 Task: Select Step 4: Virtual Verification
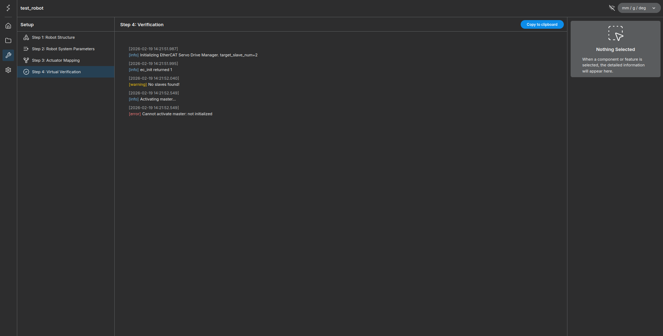tap(56, 72)
